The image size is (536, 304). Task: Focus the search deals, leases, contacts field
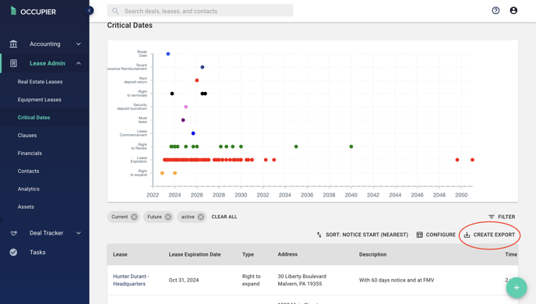click(200, 11)
